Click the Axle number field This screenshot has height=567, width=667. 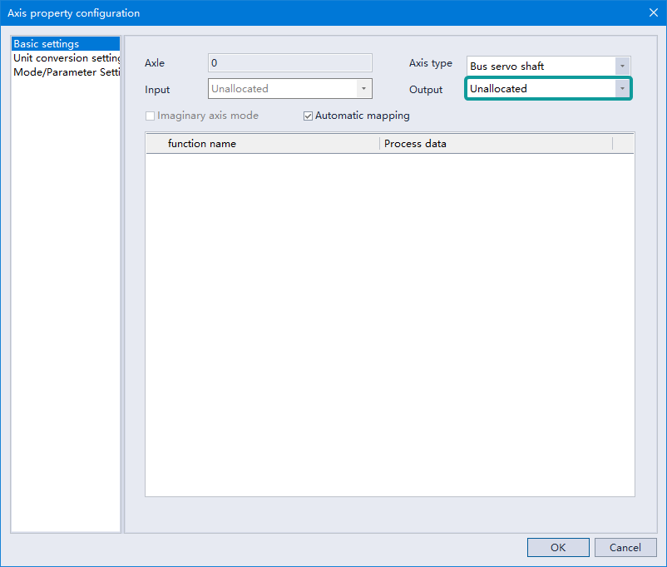tap(289, 63)
